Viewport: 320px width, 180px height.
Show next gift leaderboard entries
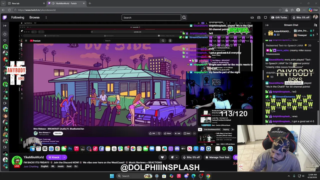point(317,34)
